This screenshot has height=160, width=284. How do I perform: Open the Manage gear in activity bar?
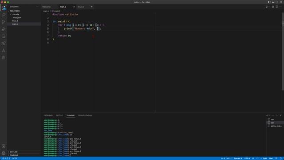point(4,153)
